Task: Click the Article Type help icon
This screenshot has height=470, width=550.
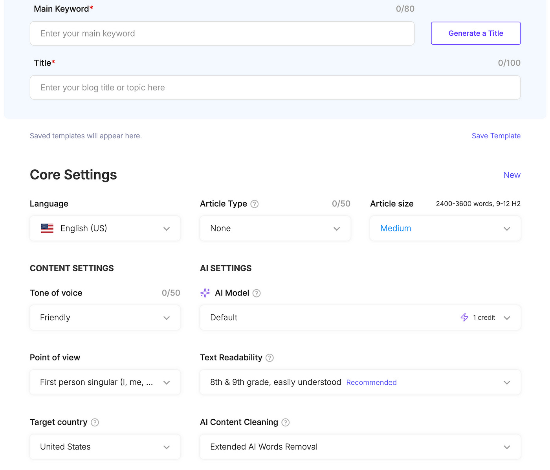Action: point(254,204)
